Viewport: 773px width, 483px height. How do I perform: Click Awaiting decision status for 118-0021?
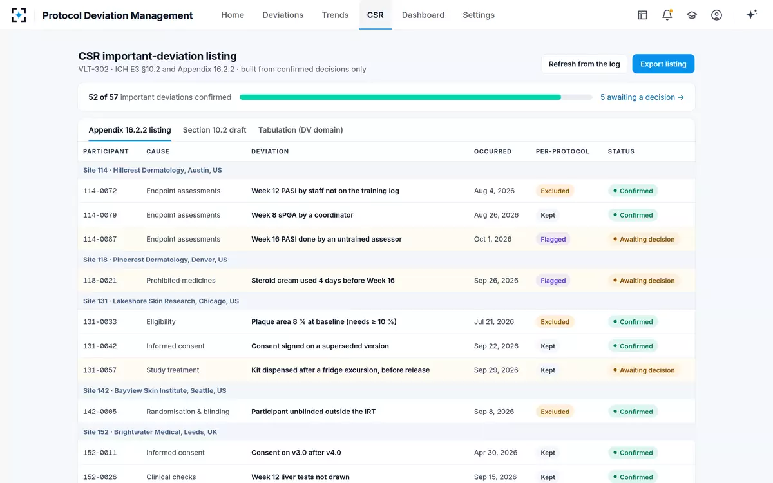pyautogui.click(x=644, y=281)
